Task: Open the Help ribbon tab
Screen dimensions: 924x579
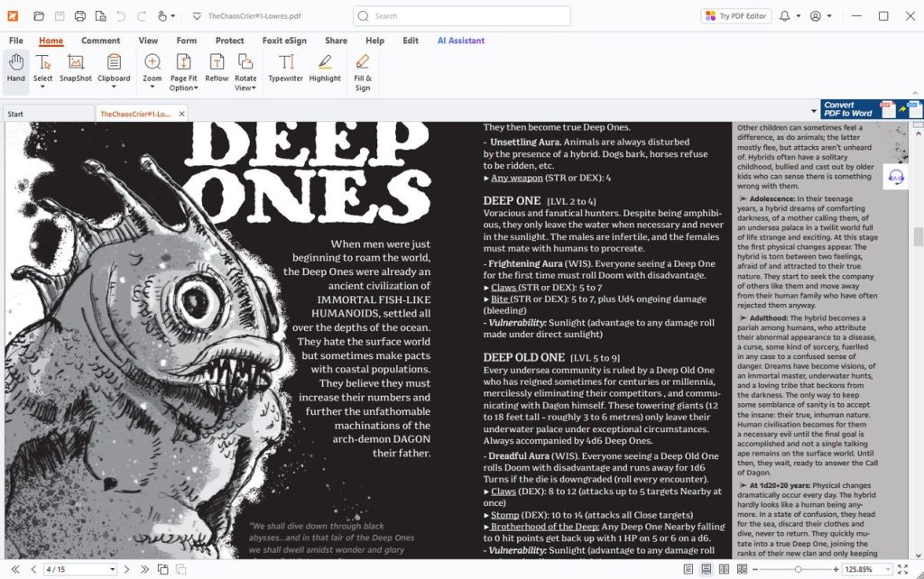Action: 374,41
